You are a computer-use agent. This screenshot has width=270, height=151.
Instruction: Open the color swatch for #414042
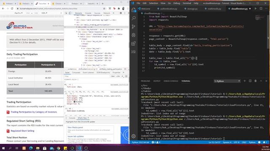click(74, 102)
